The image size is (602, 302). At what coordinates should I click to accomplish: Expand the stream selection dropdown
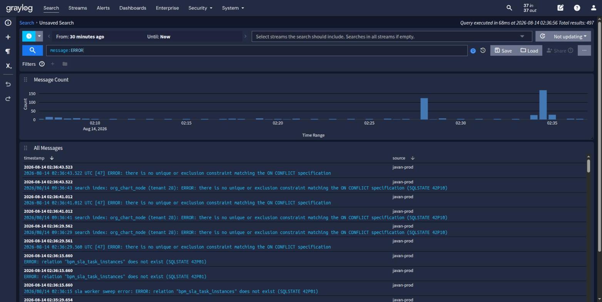coord(522,37)
